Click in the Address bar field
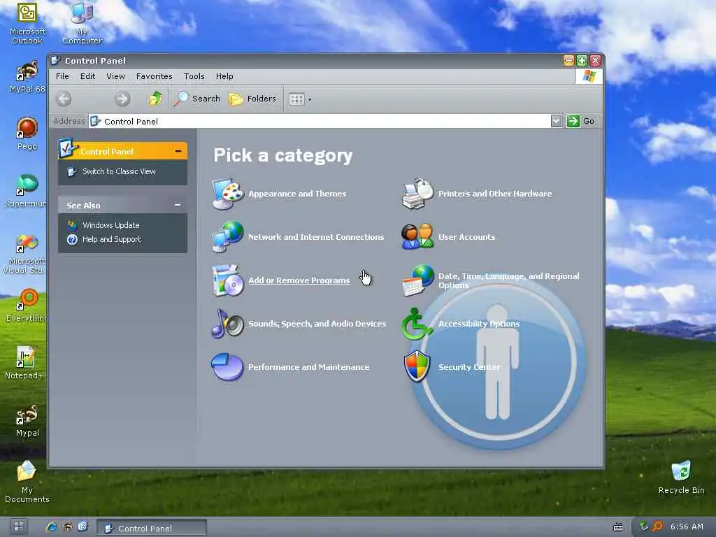This screenshot has width=716, height=537. pos(320,121)
